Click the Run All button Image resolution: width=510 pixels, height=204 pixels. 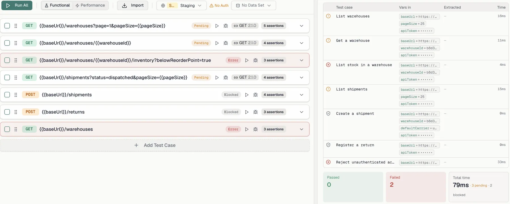pyautogui.click(x=17, y=5)
